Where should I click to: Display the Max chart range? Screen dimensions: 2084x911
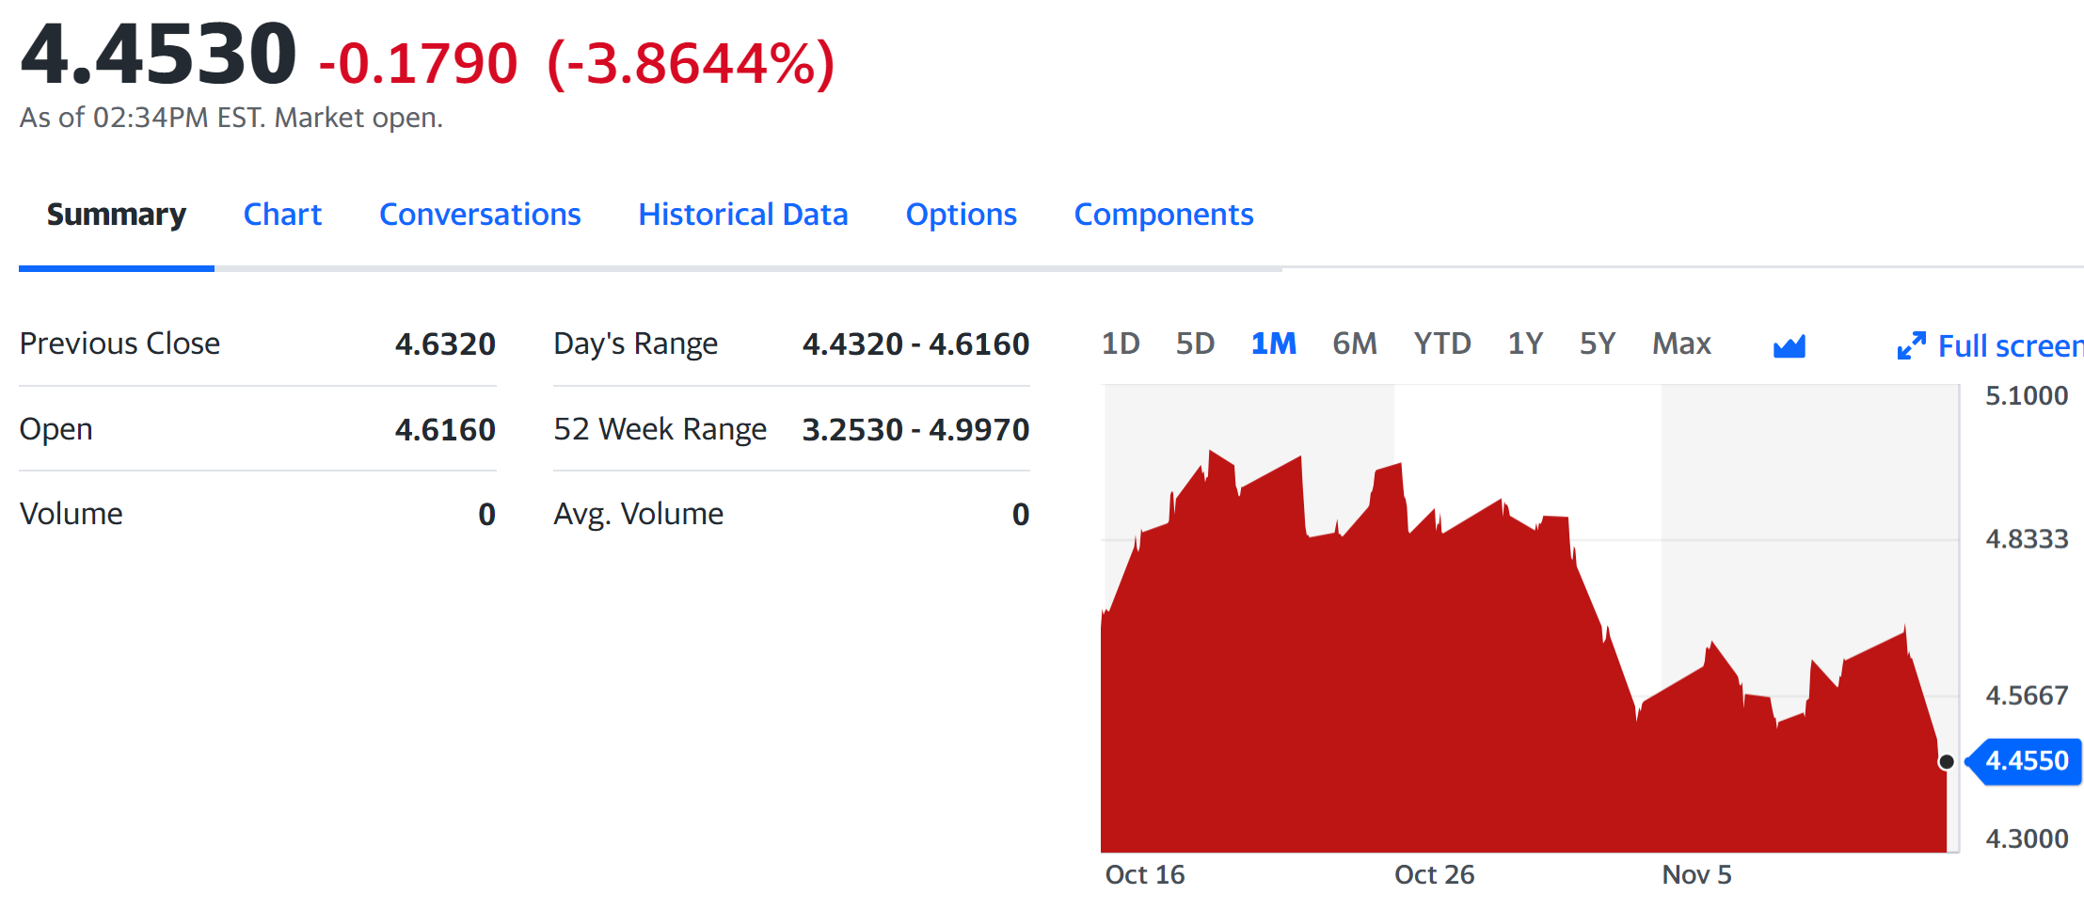pyautogui.click(x=1681, y=344)
